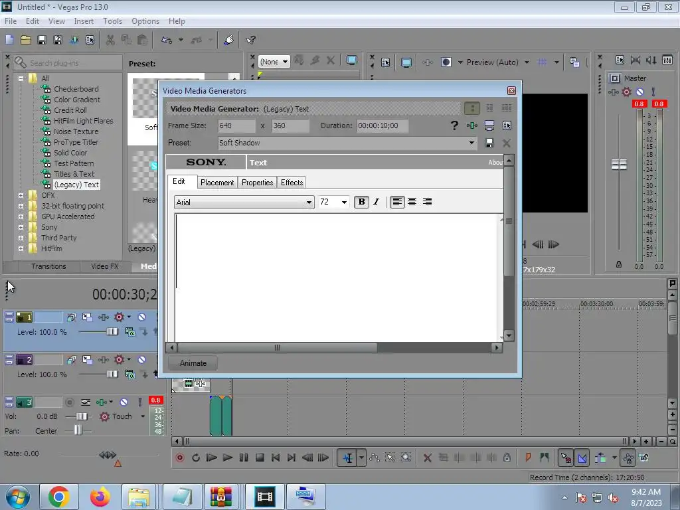The image size is (680, 510).
Task: Select Credit Roll generator
Action: coord(70,110)
